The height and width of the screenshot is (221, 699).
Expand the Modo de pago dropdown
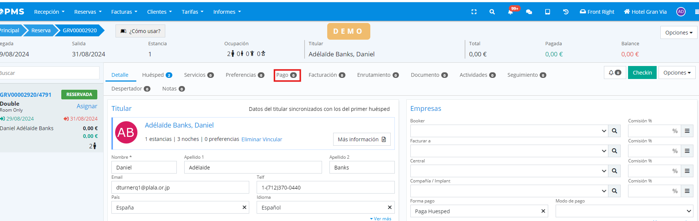tap(624, 211)
